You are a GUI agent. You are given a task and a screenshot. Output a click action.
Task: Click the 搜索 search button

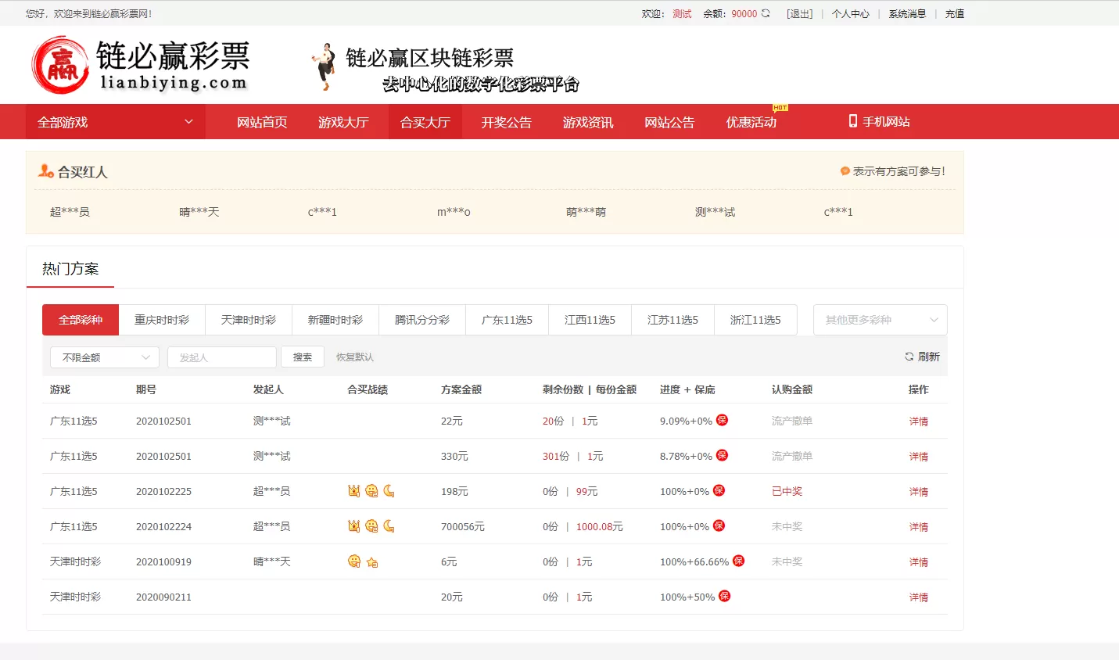[x=303, y=357]
